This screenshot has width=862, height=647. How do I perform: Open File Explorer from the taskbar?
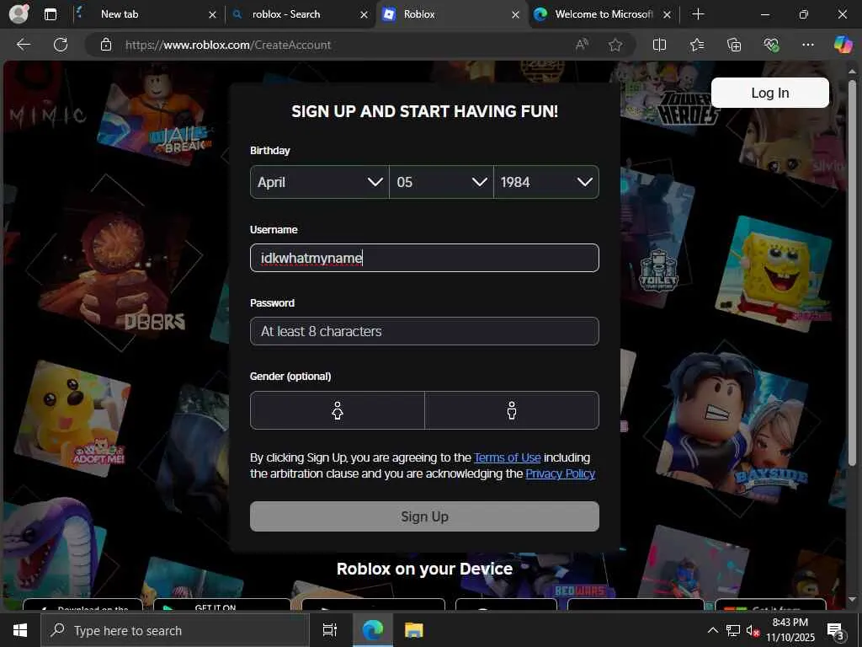point(413,630)
